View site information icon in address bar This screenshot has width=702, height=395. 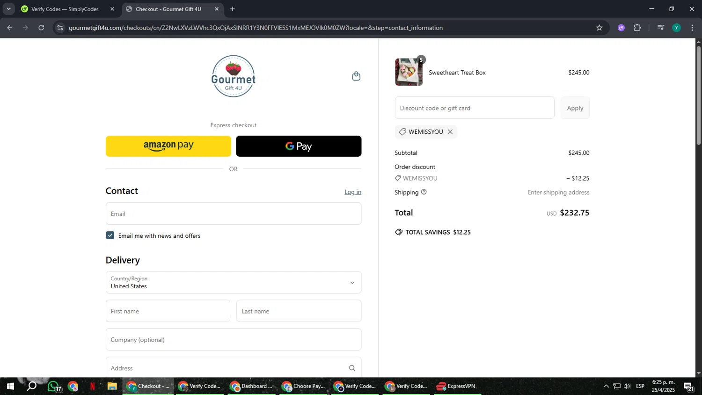(x=60, y=28)
